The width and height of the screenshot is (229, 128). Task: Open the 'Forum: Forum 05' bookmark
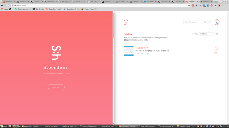pos(90,9)
